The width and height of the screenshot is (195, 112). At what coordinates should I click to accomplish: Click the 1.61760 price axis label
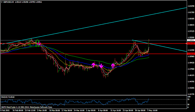[x=191, y=12]
